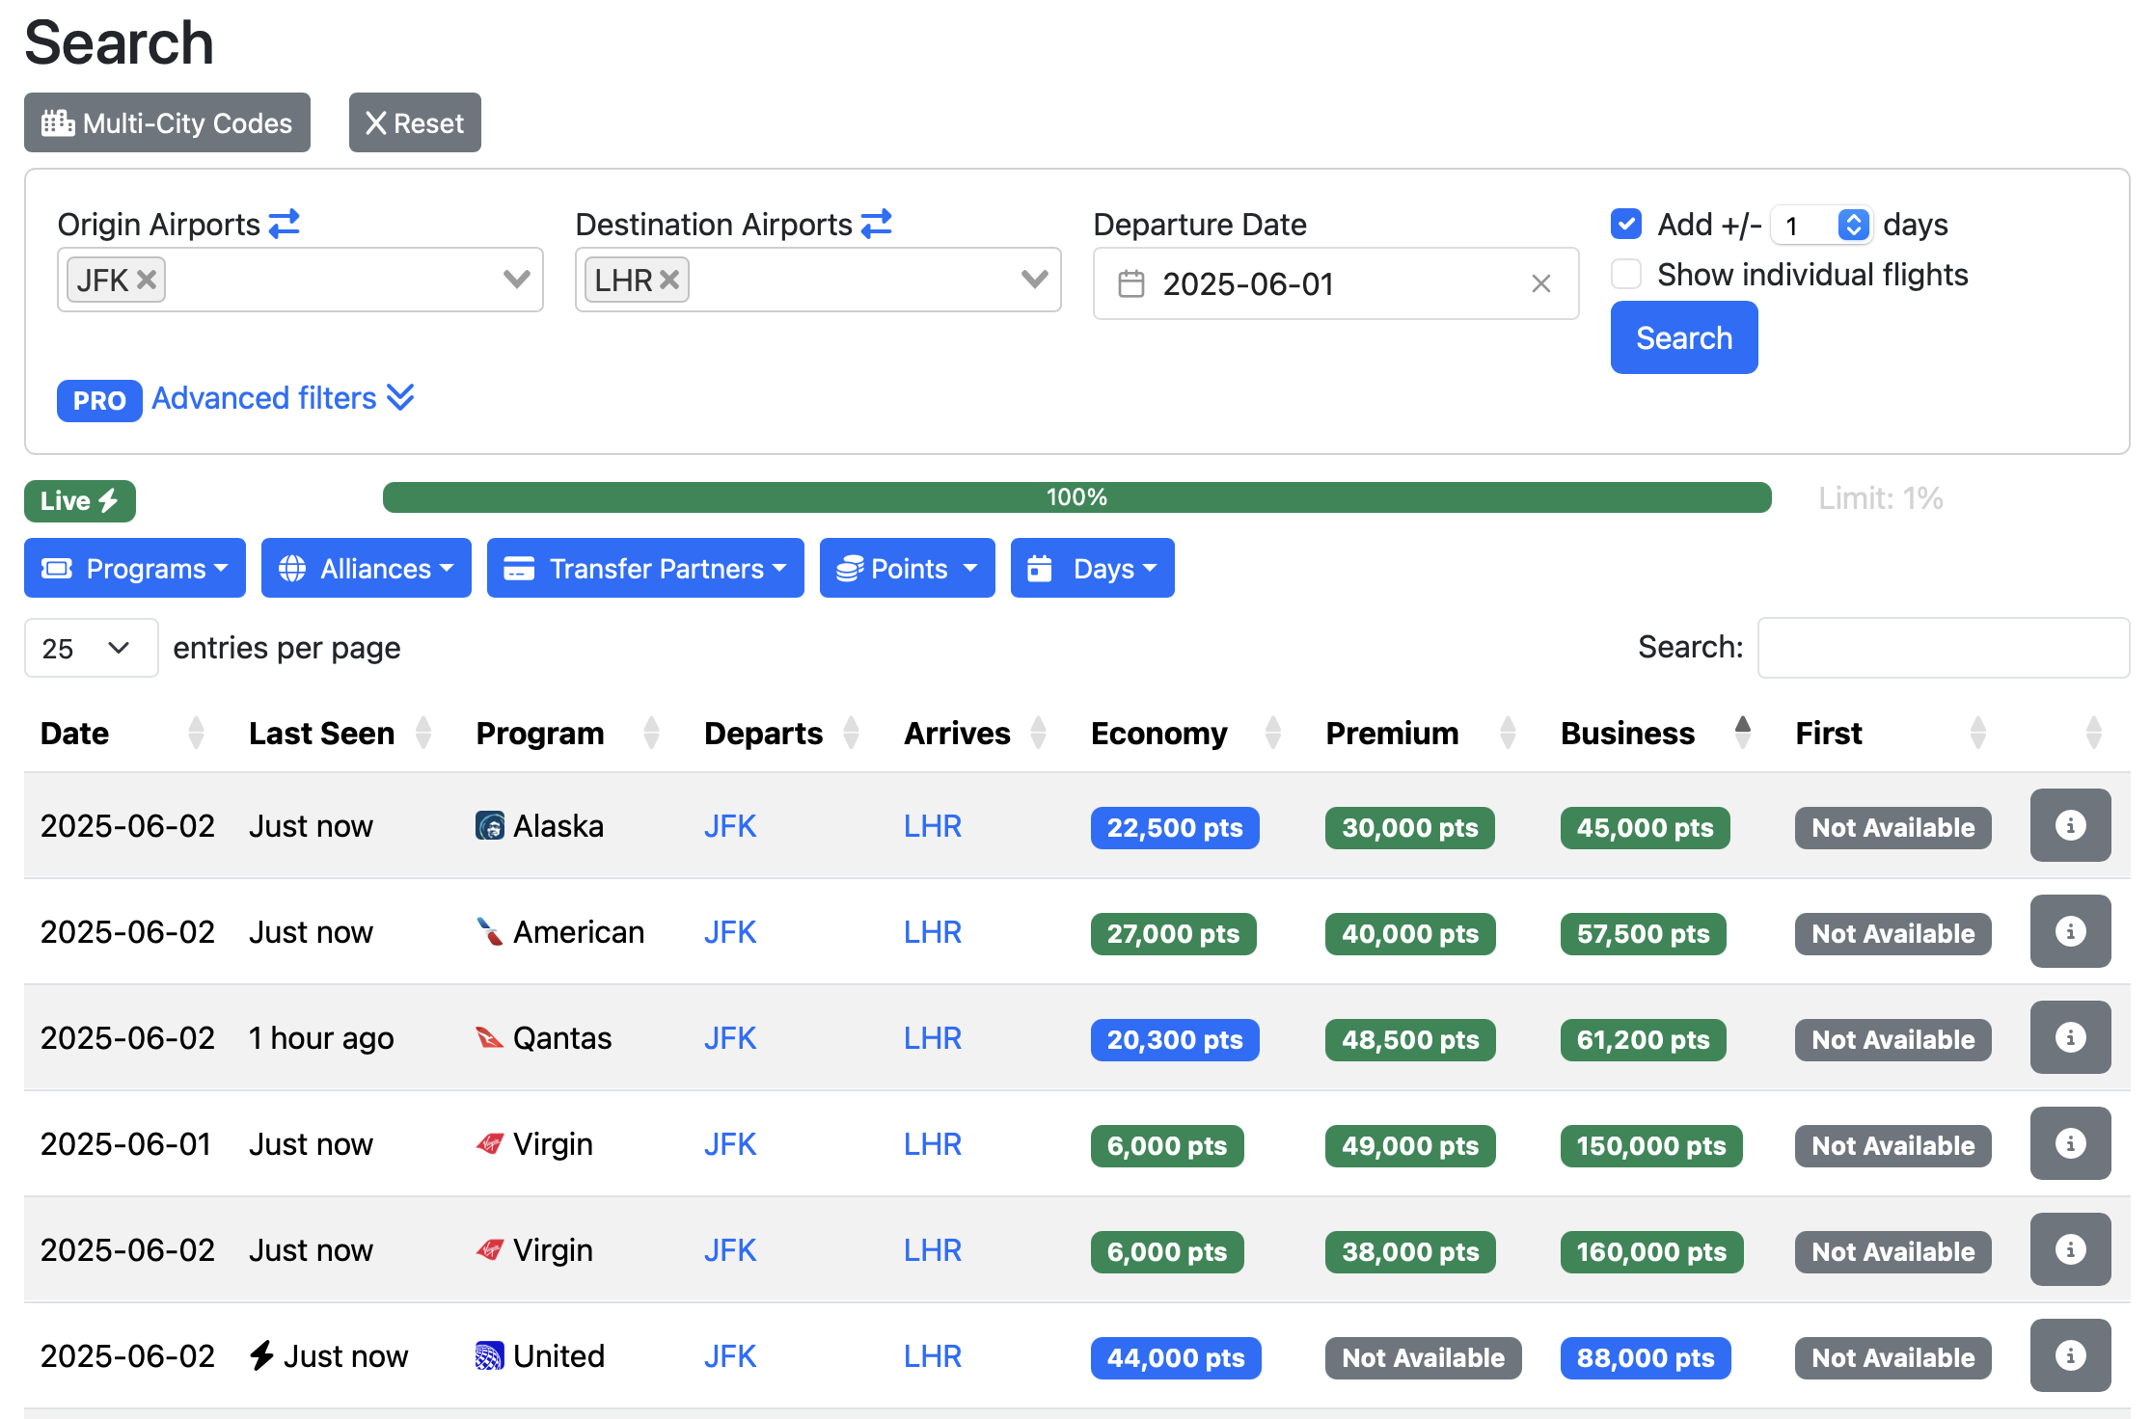
Task: Click the Reset button
Action: [415, 122]
